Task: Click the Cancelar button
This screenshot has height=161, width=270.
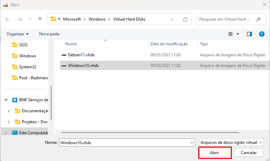Action: 249,152
